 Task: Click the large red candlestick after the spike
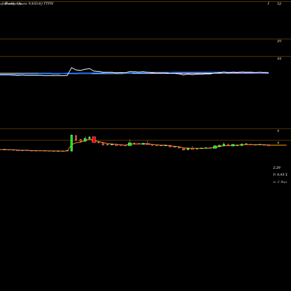pyautogui.click(x=94, y=140)
